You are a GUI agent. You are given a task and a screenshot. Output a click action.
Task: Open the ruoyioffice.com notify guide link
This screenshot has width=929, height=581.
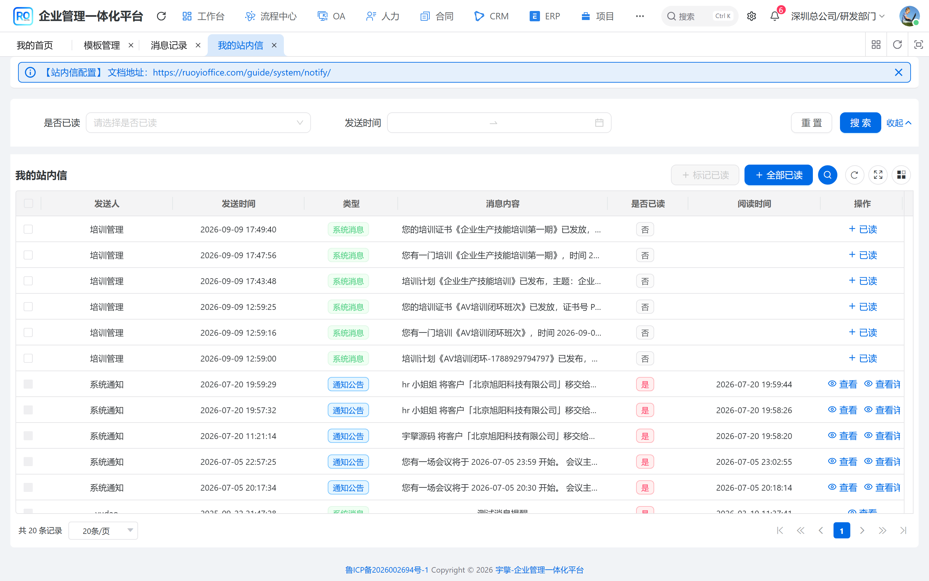click(242, 72)
